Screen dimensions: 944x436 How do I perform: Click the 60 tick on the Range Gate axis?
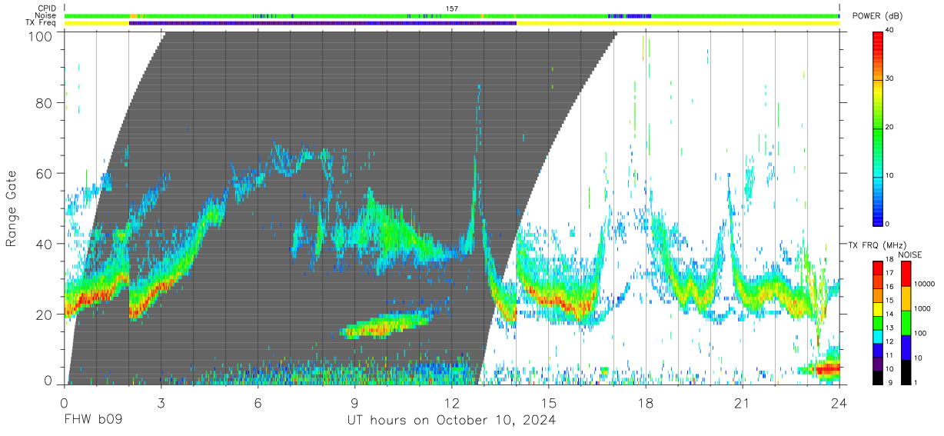(x=45, y=174)
